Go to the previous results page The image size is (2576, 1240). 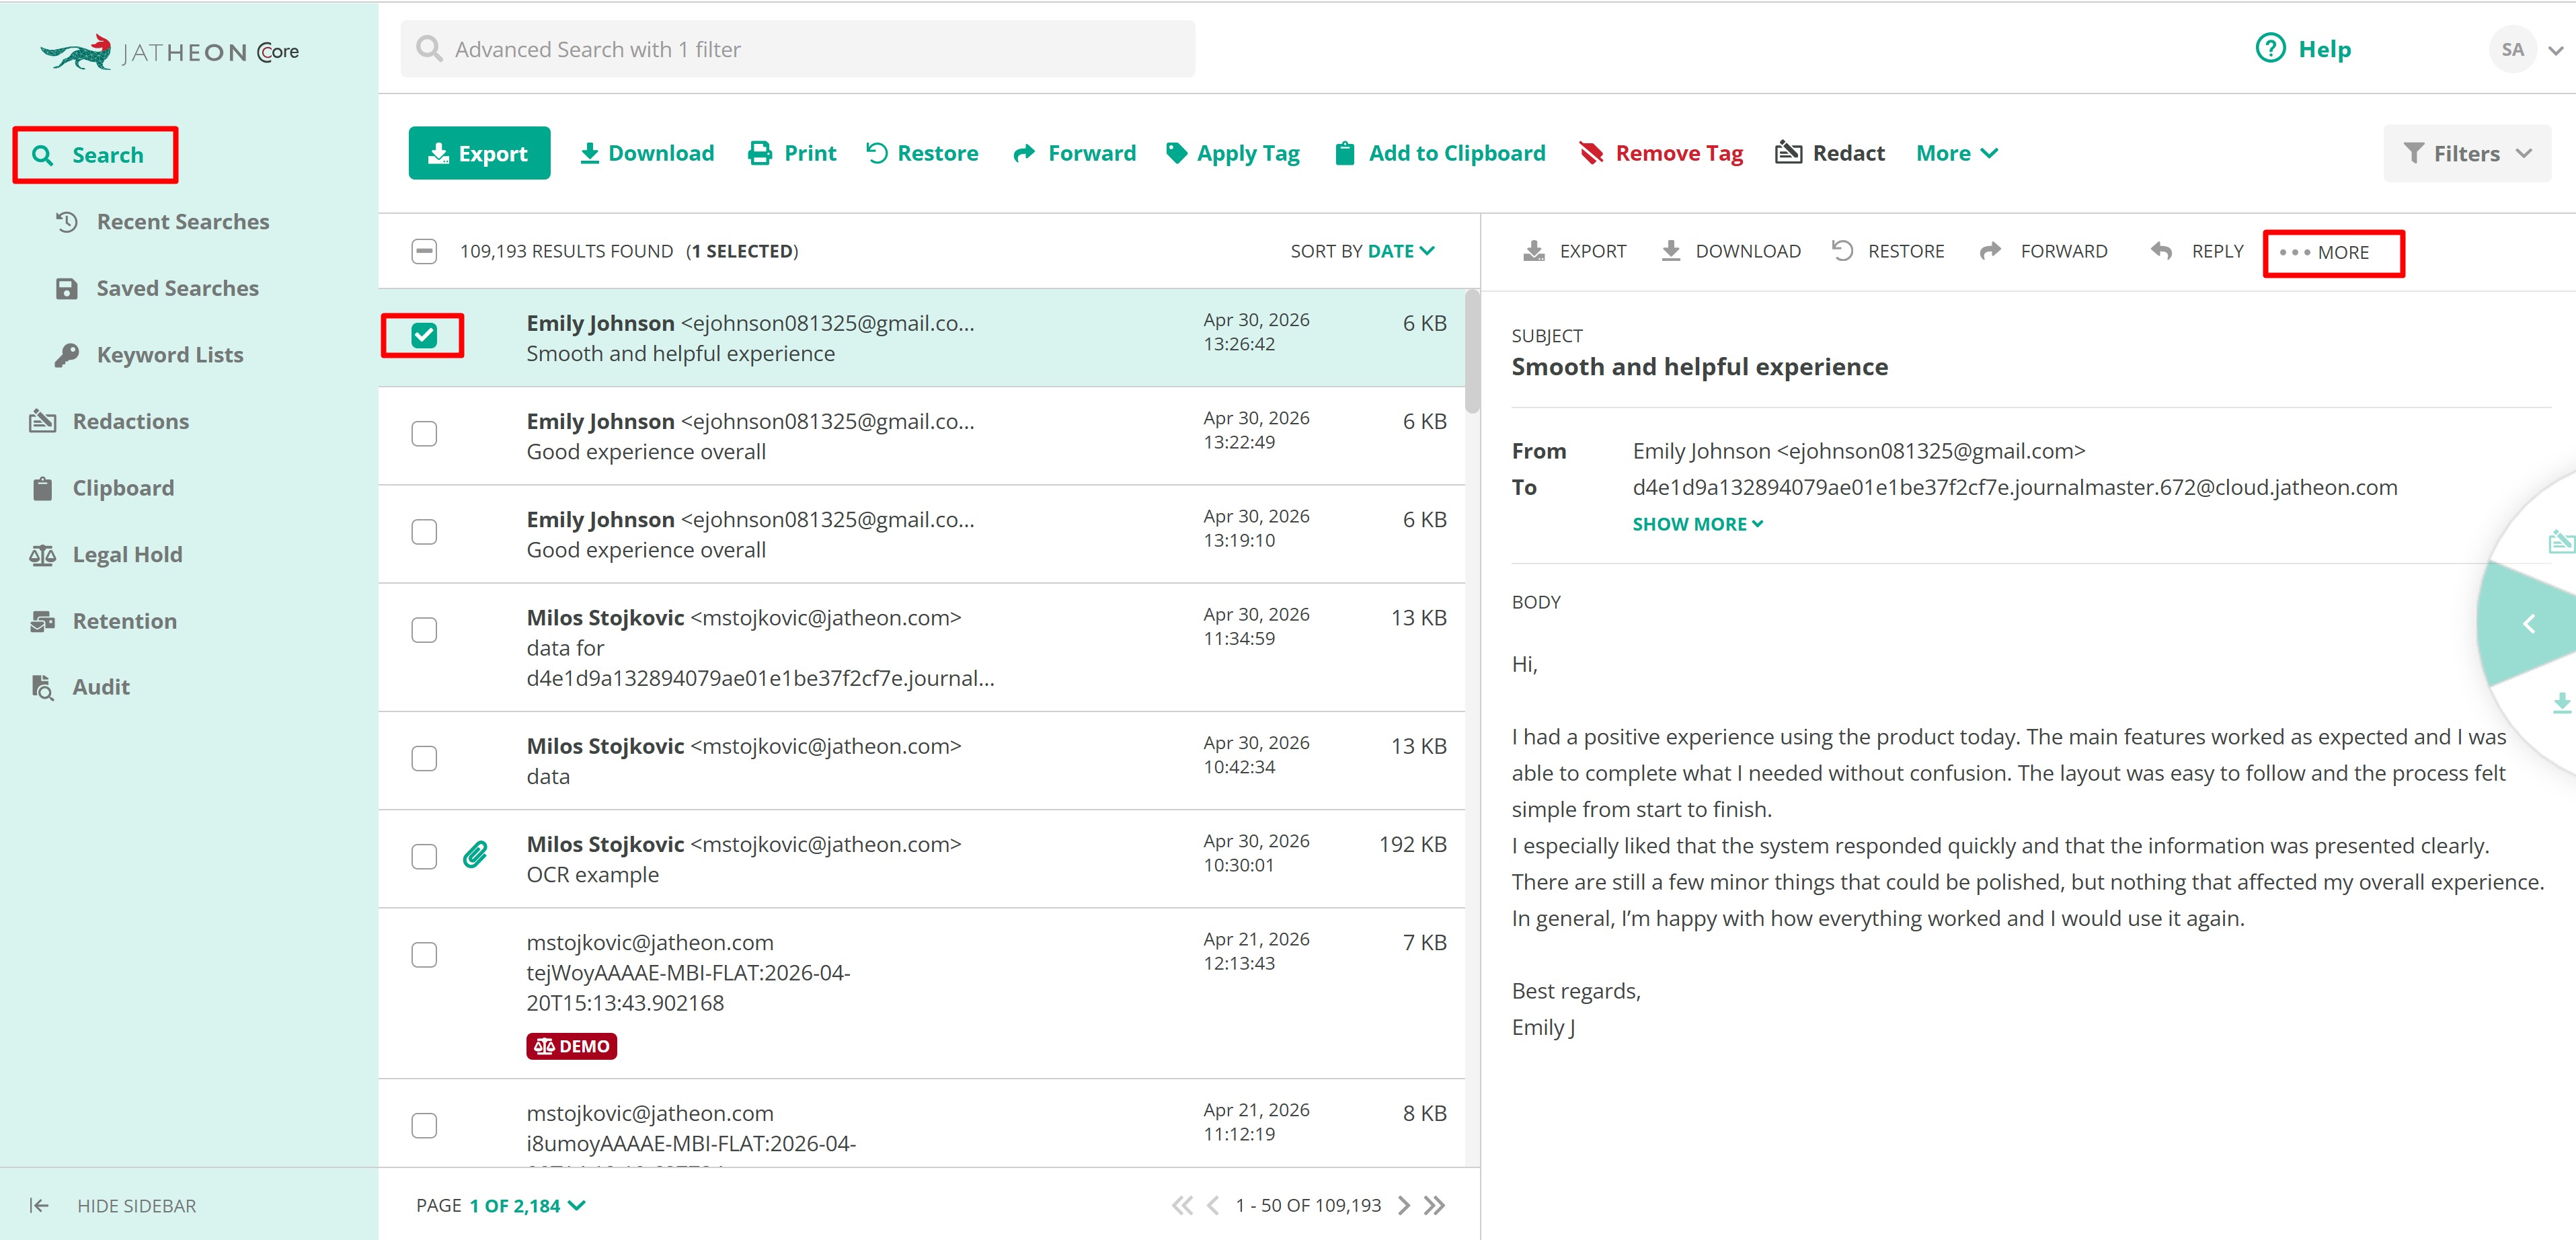point(1213,1205)
